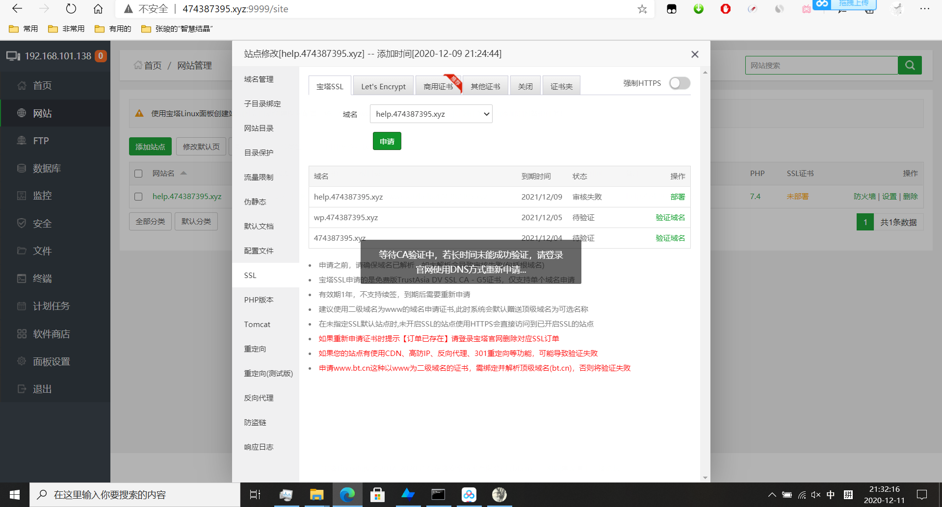Screen dimensions: 942x507
Task: Click the dialog scrollbar down arrow
Action: tap(705, 478)
